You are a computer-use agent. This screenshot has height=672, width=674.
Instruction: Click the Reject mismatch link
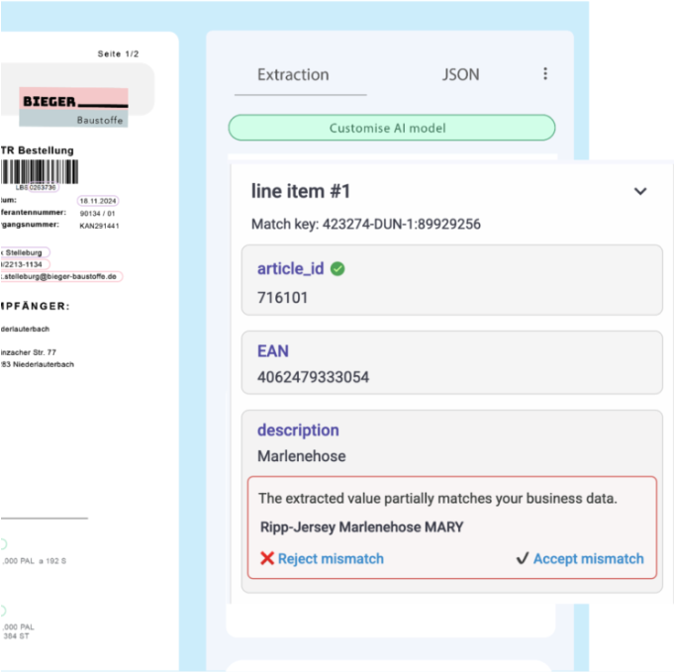(331, 559)
